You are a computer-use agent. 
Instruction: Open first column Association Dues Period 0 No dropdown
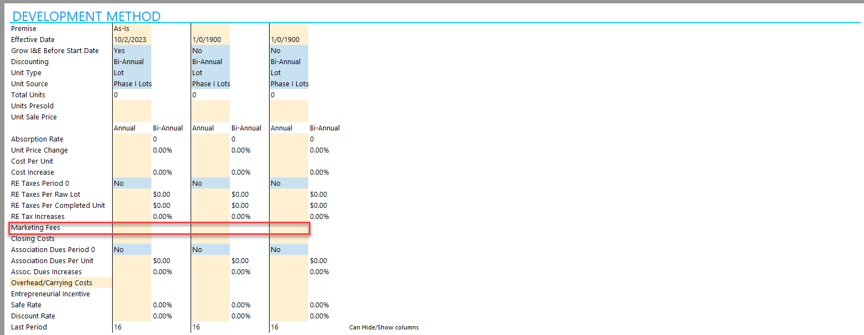click(x=131, y=249)
